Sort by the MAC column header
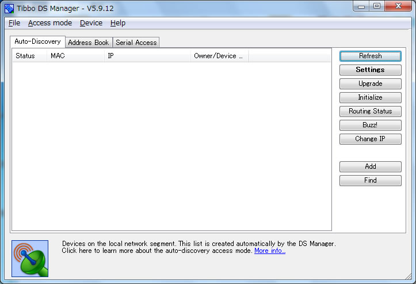Image resolution: width=416 pixels, height=284 pixels. click(75, 56)
